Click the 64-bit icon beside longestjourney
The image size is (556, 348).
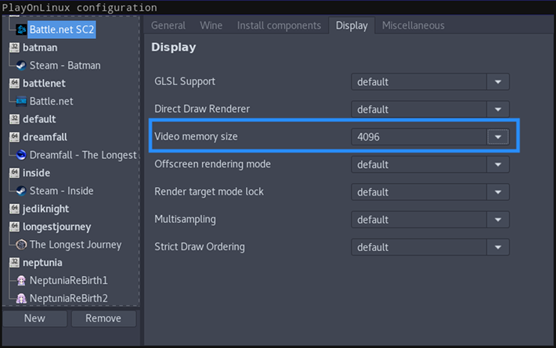14,227
